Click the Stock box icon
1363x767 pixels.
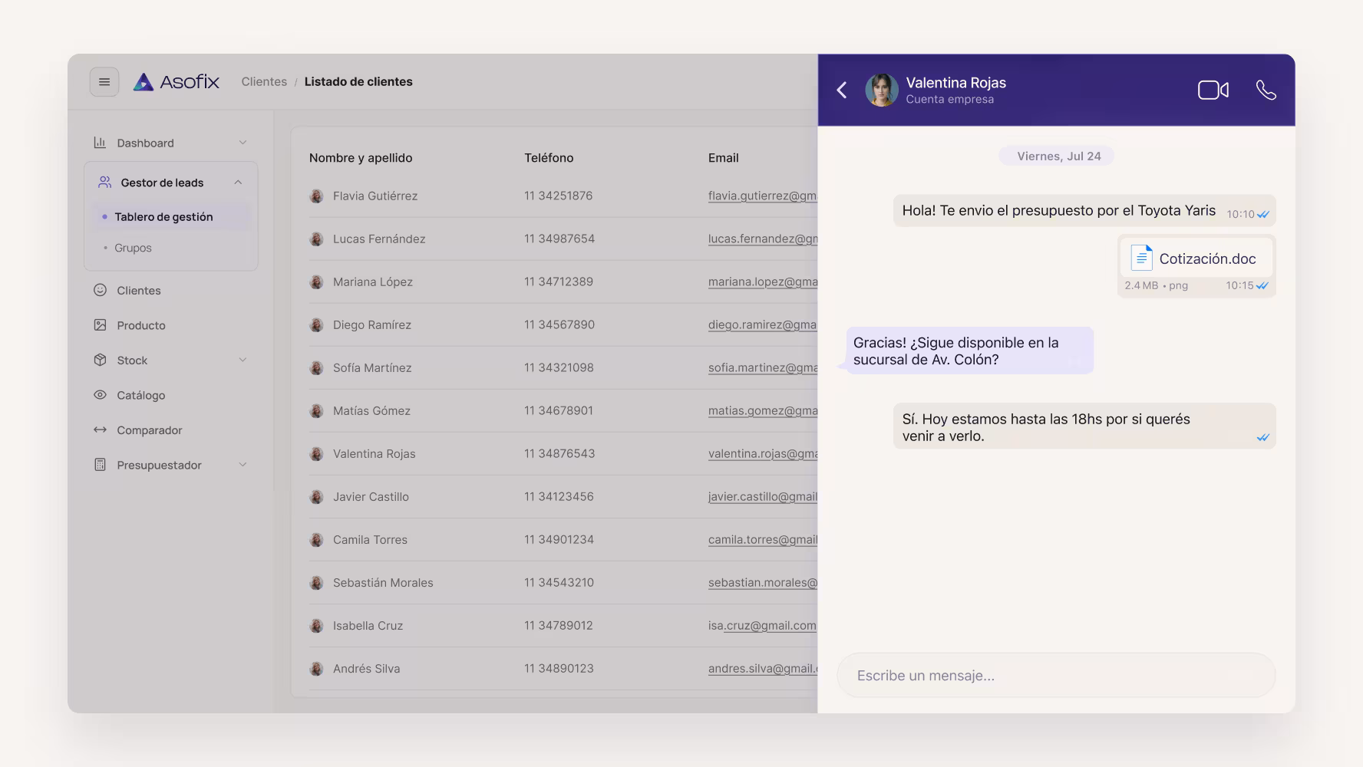[x=100, y=360]
